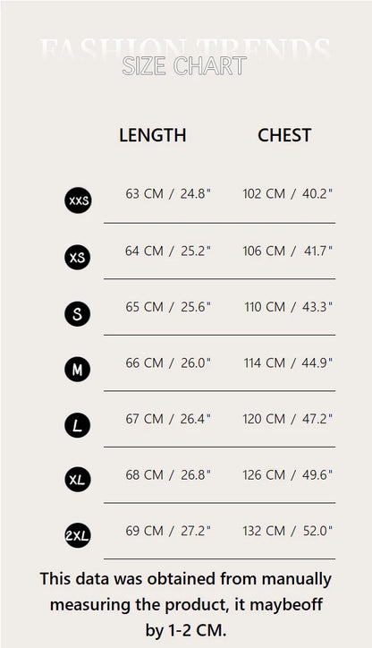Click the faded FASHION TRENDS heading
372x648 pixels.
pos(185,47)
